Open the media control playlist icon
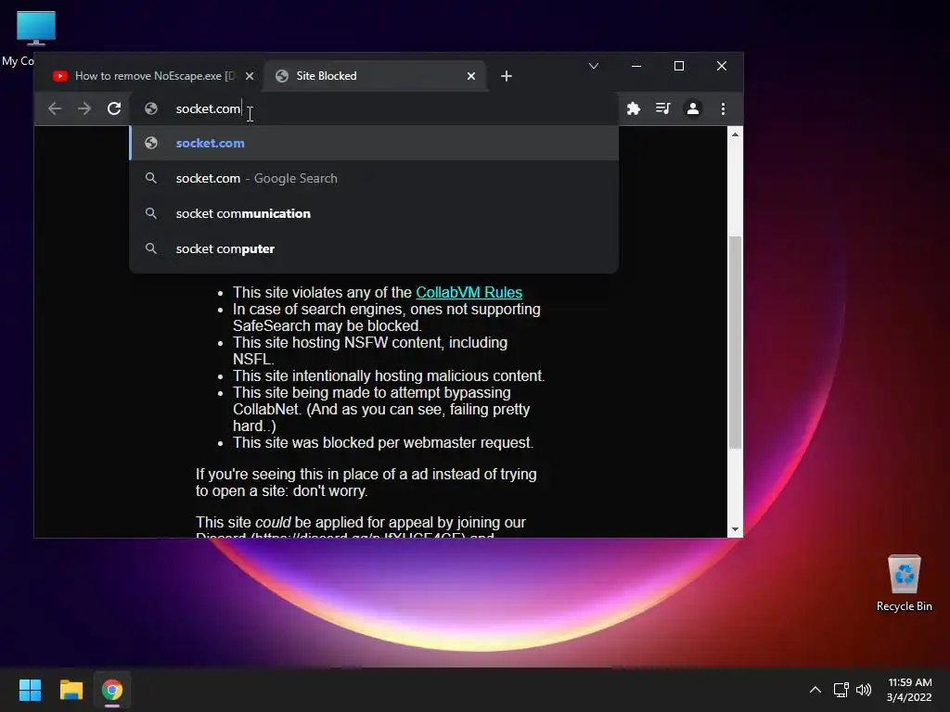Screen dimensions: 950x712 [662, 109]
